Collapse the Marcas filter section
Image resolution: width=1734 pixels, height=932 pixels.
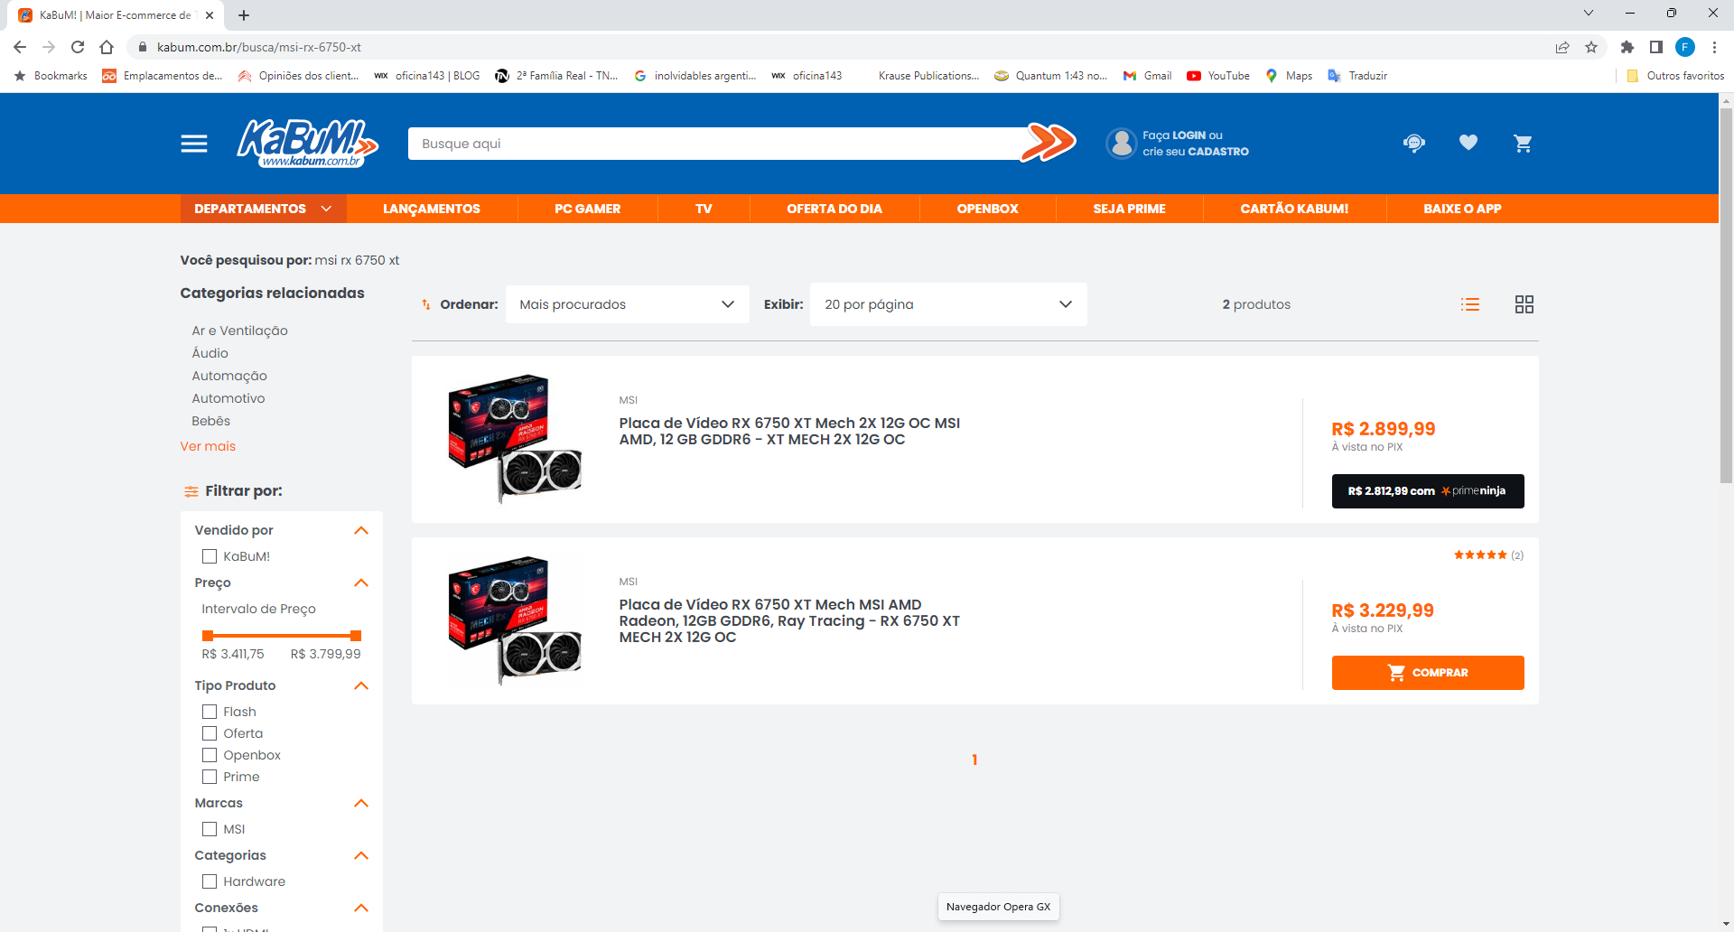point(361,803)
